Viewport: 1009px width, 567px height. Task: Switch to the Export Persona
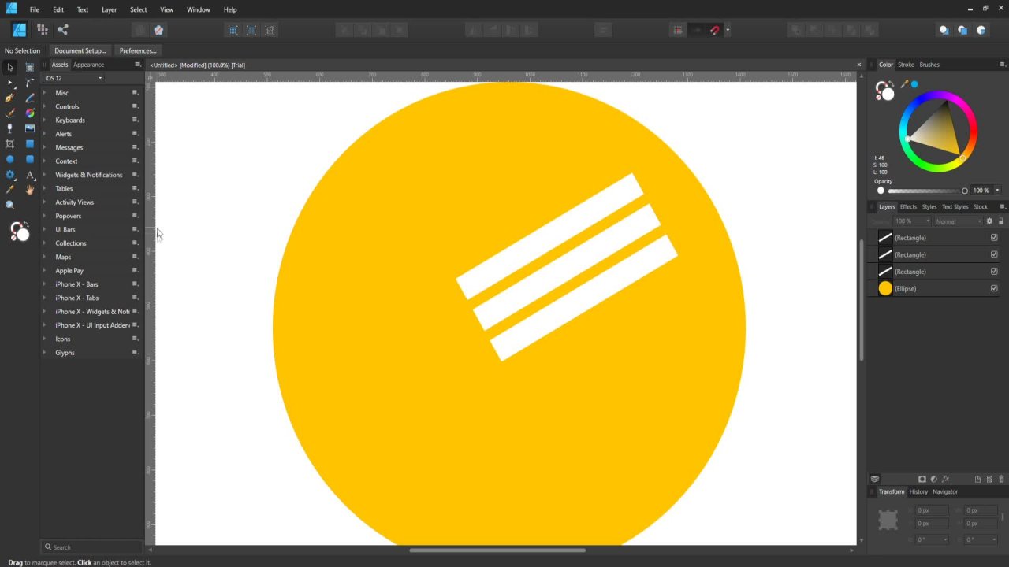coord(63,30)
